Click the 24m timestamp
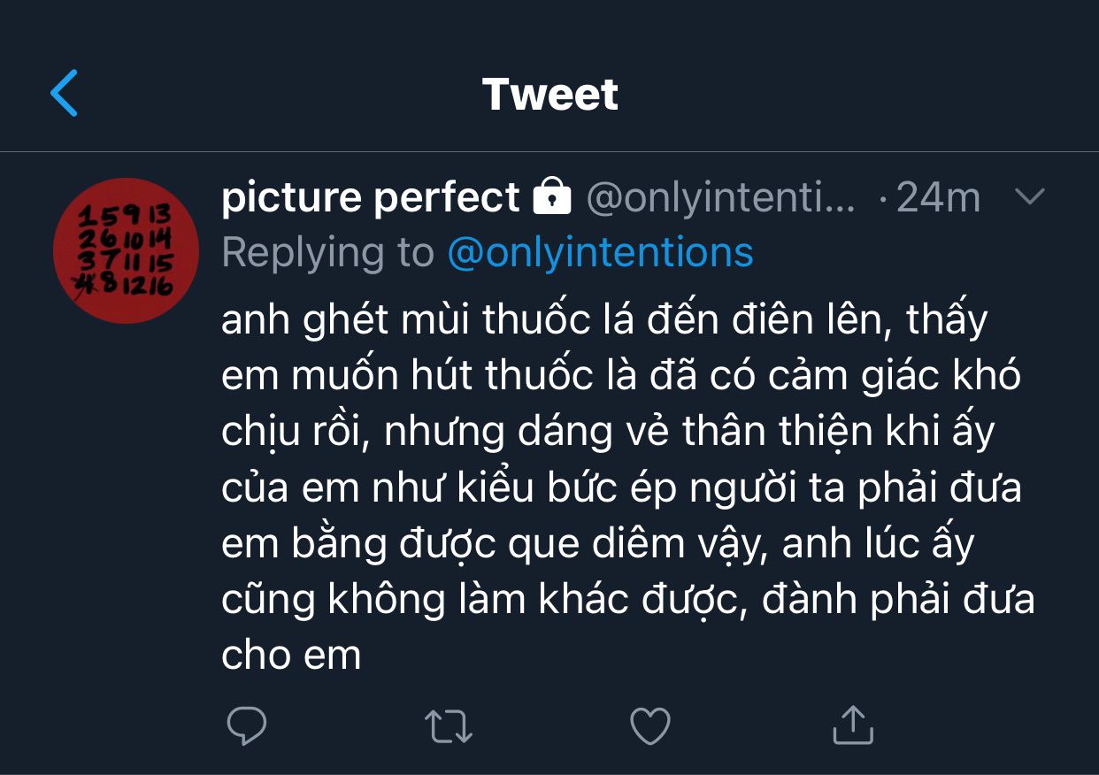 pyautogui.click(x=937, y=197)
